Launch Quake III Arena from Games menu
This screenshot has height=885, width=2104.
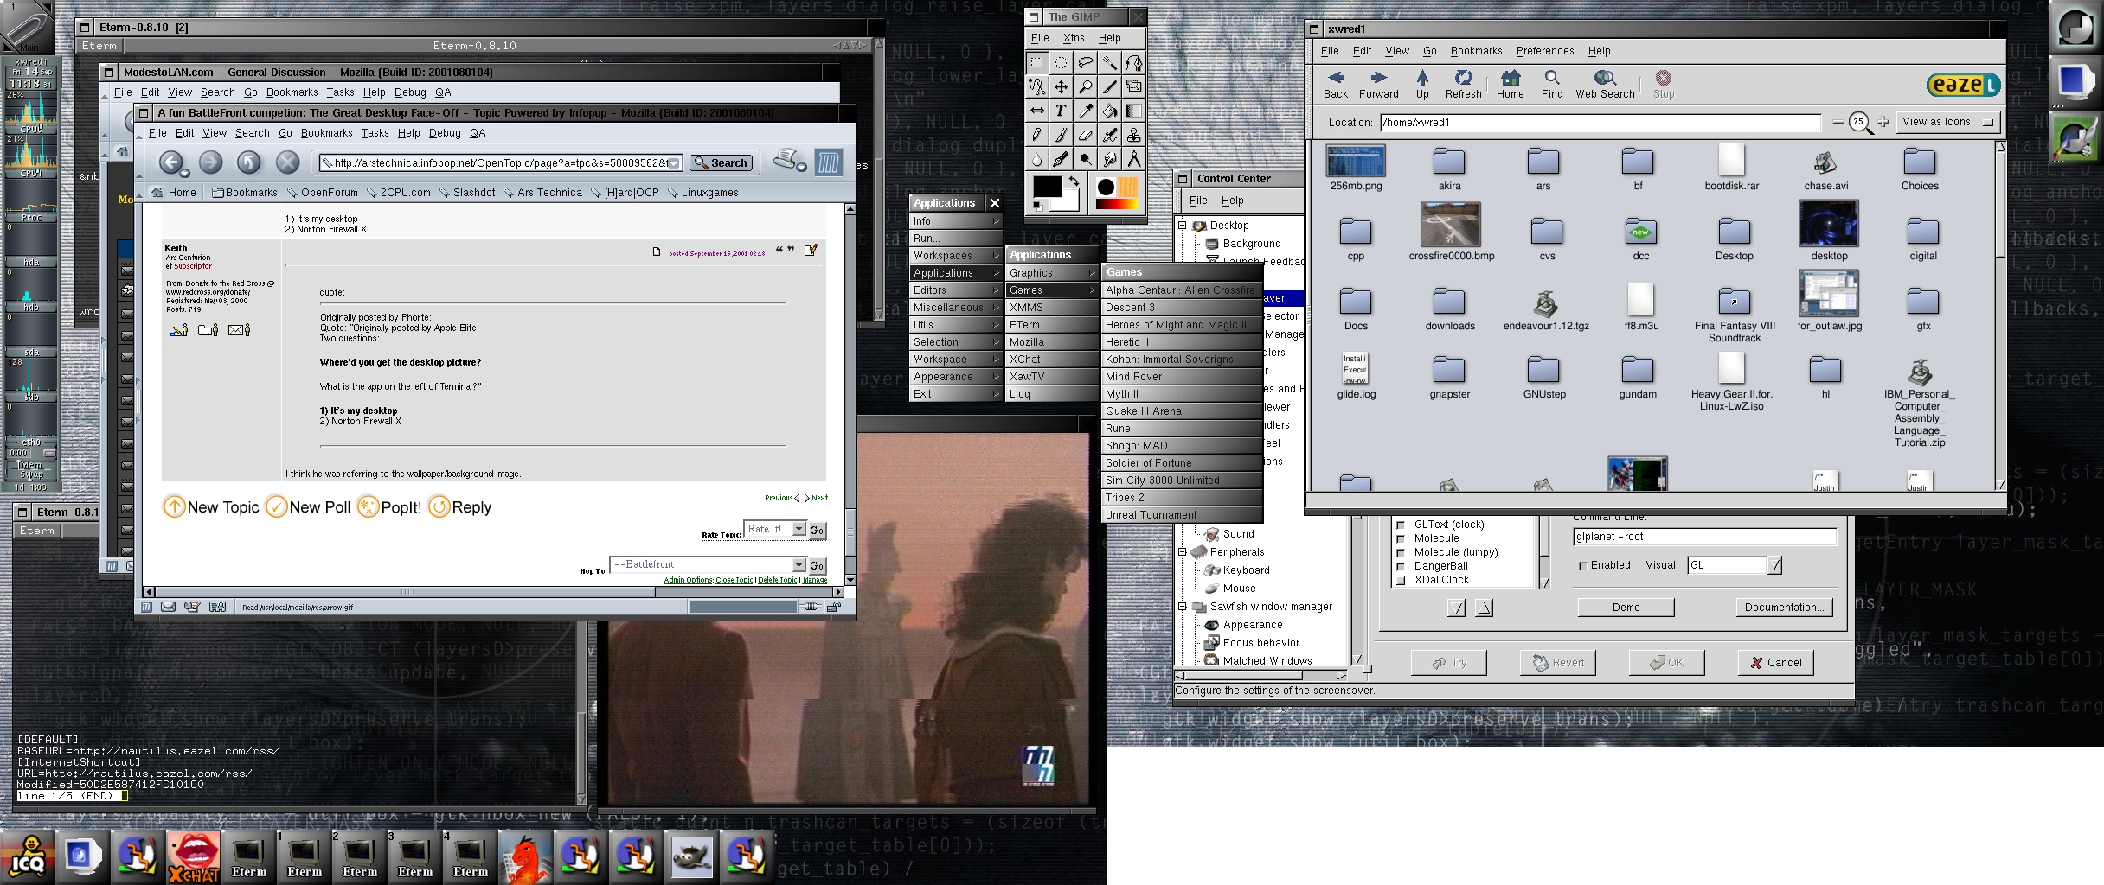click(1182, 411)
